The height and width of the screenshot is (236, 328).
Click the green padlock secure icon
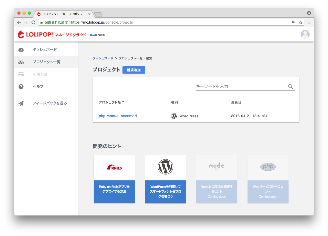[42, 22]
